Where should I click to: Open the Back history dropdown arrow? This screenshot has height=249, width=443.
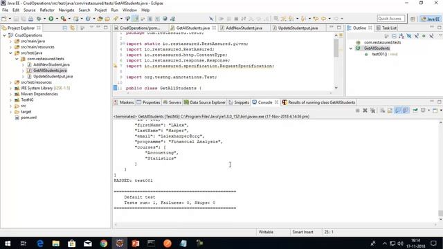point(329,19)
